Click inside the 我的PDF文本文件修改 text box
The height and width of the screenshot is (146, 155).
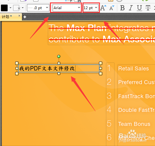tap(59, 68)
